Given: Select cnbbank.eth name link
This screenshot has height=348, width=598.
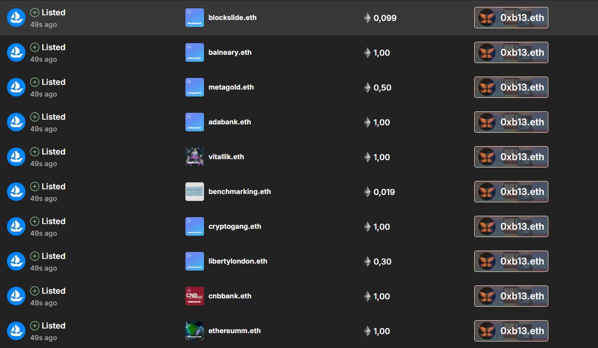Looking at the screenshot, I should [x=230, y=296].
